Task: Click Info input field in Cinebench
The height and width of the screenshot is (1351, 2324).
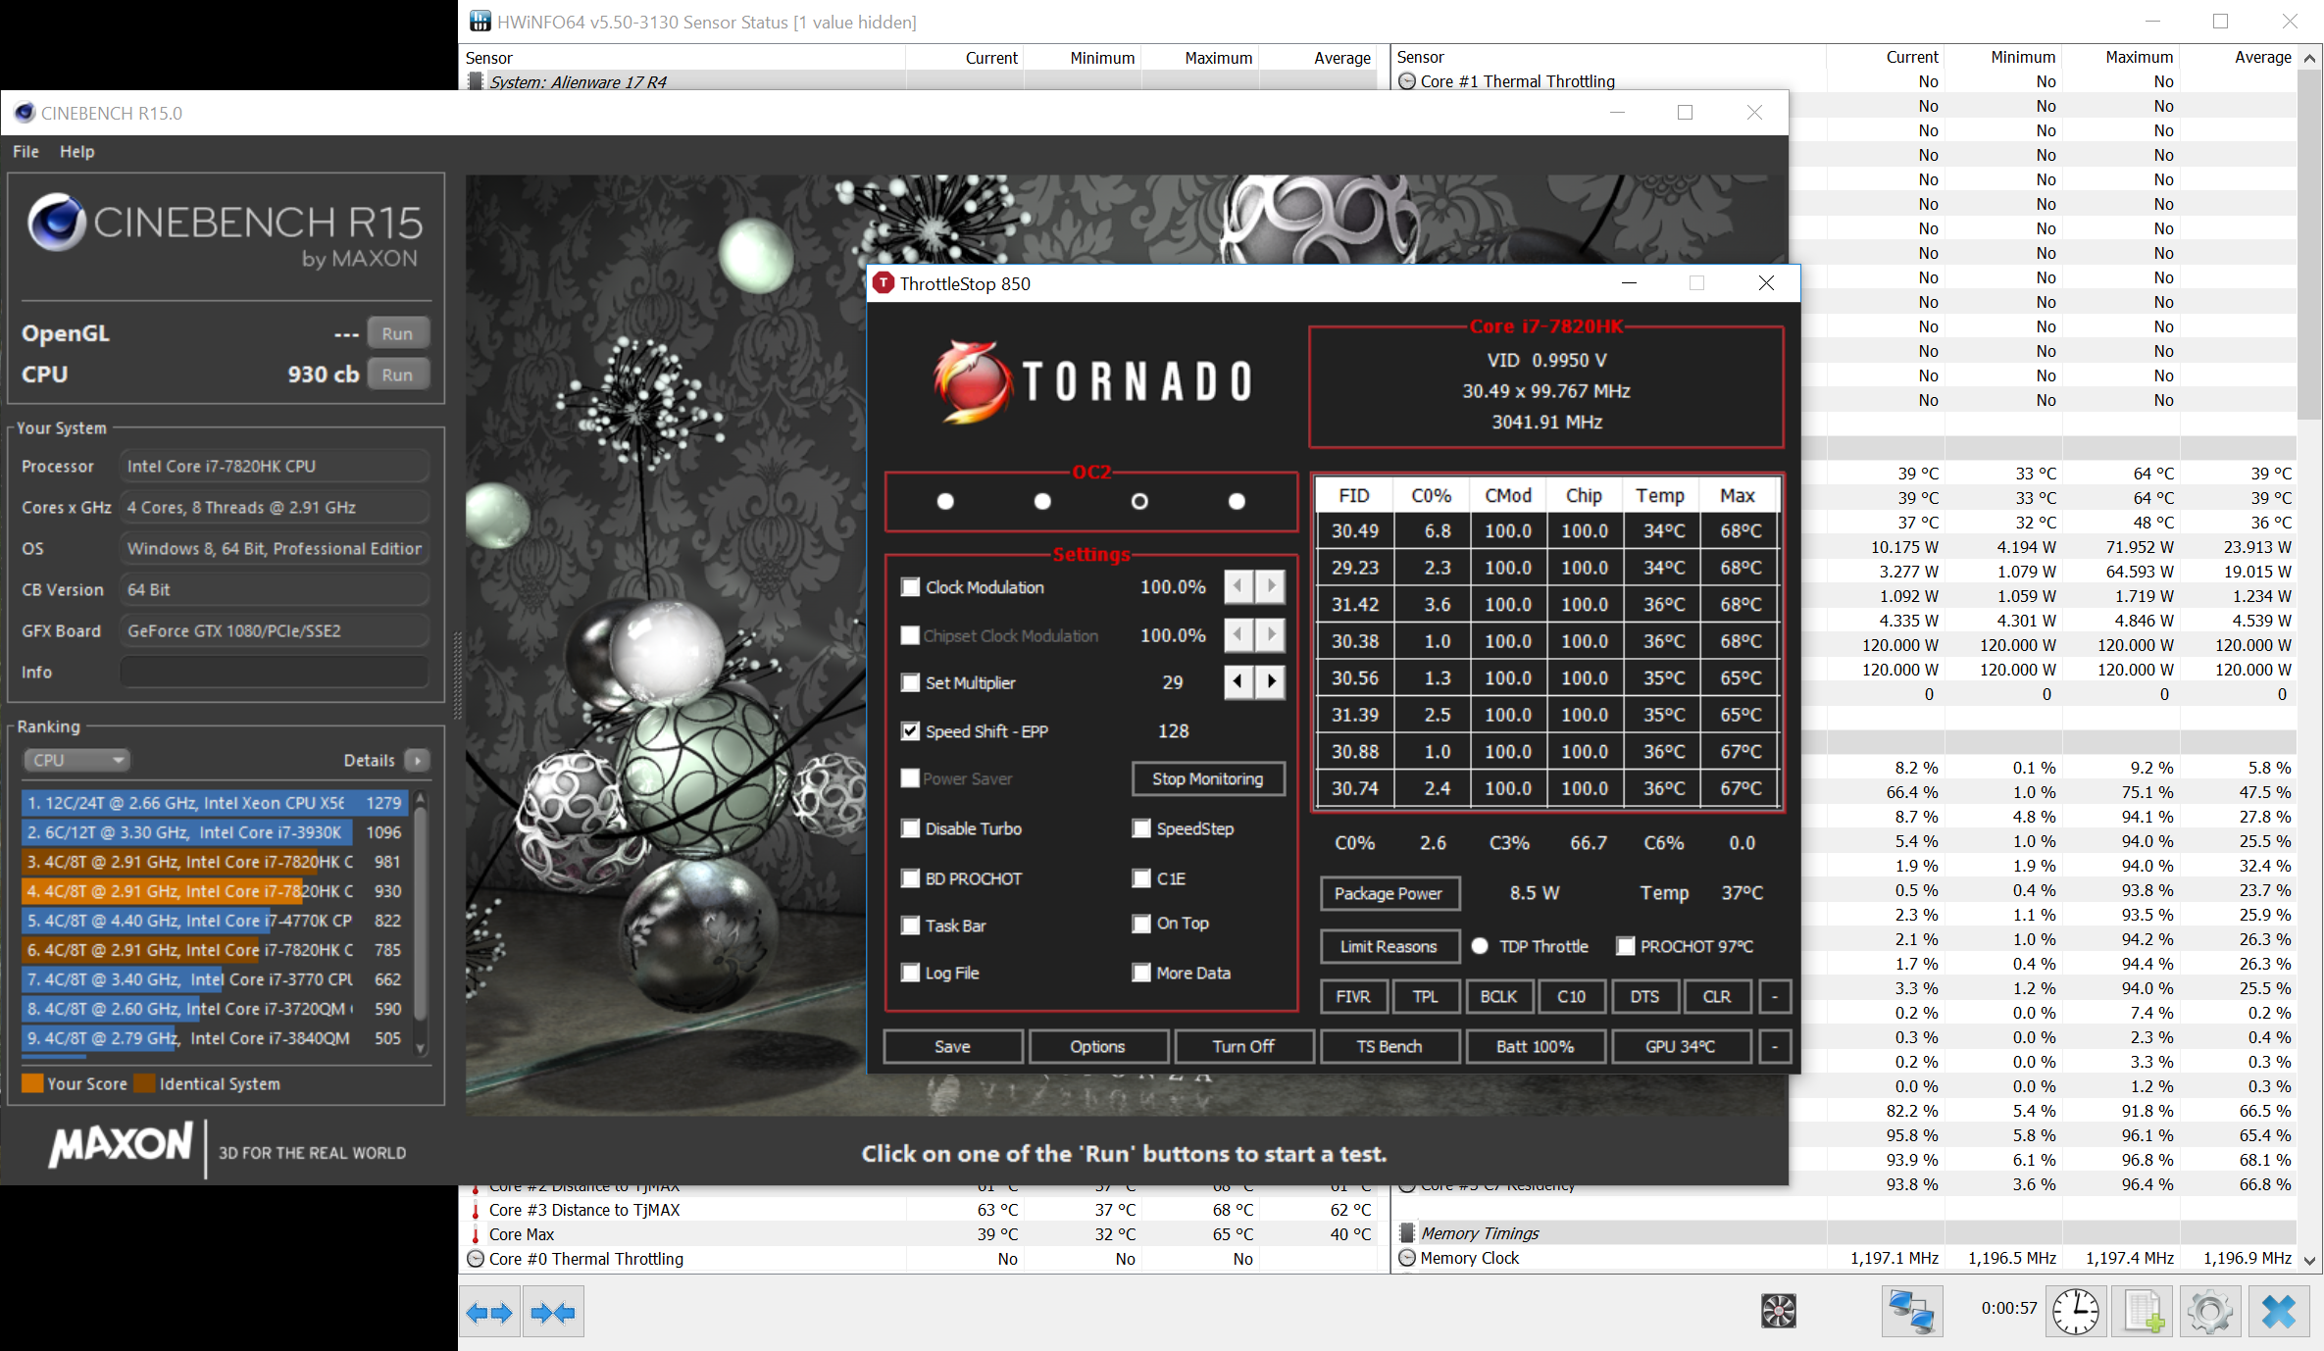Action: (275, 672)
